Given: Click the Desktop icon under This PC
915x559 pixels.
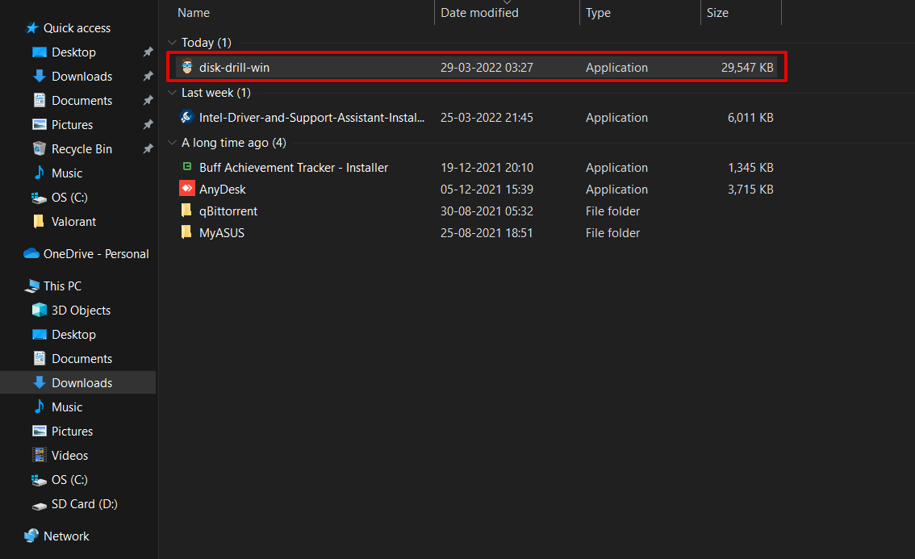Looking at the screenshot, I should 39,334.
